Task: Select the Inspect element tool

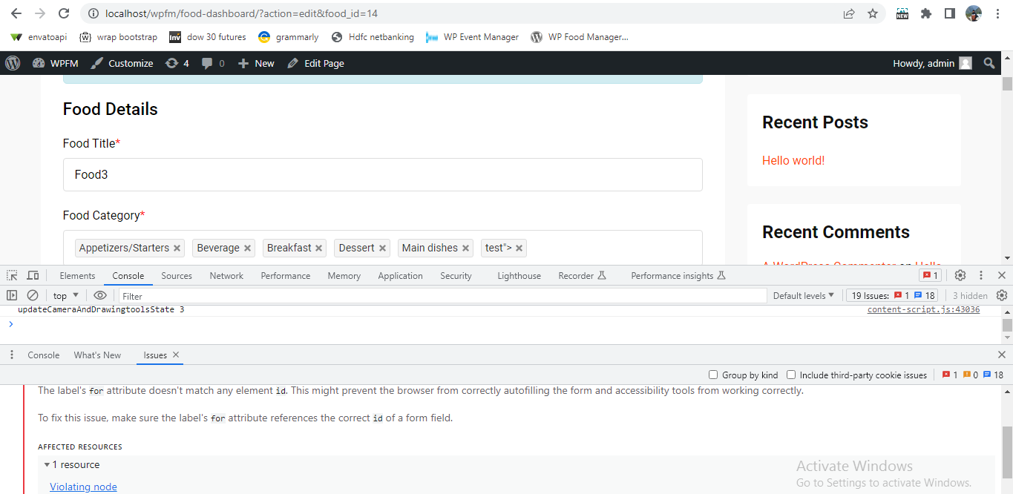Action: (11, 275)
